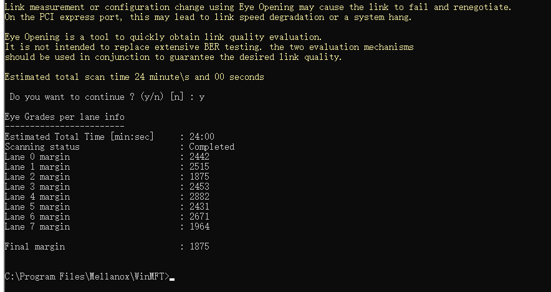The width and height of the screenshot is (551, 292).
Task: Click the 'Eye Grades per lane info' heading
Action: coord(64,117)
